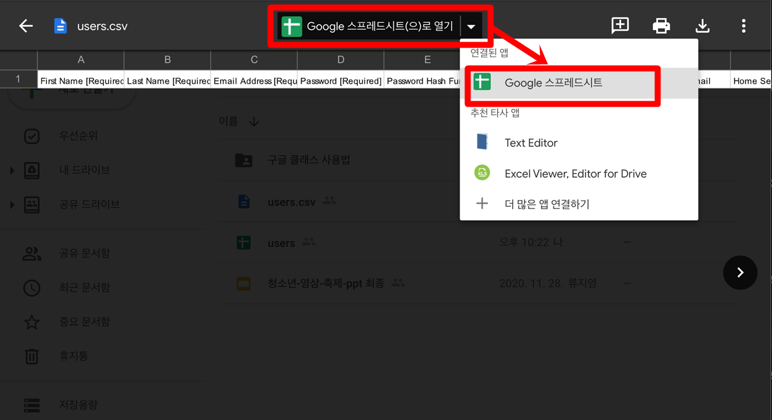
Task: Select column C header
Action: tap(254, 60)
